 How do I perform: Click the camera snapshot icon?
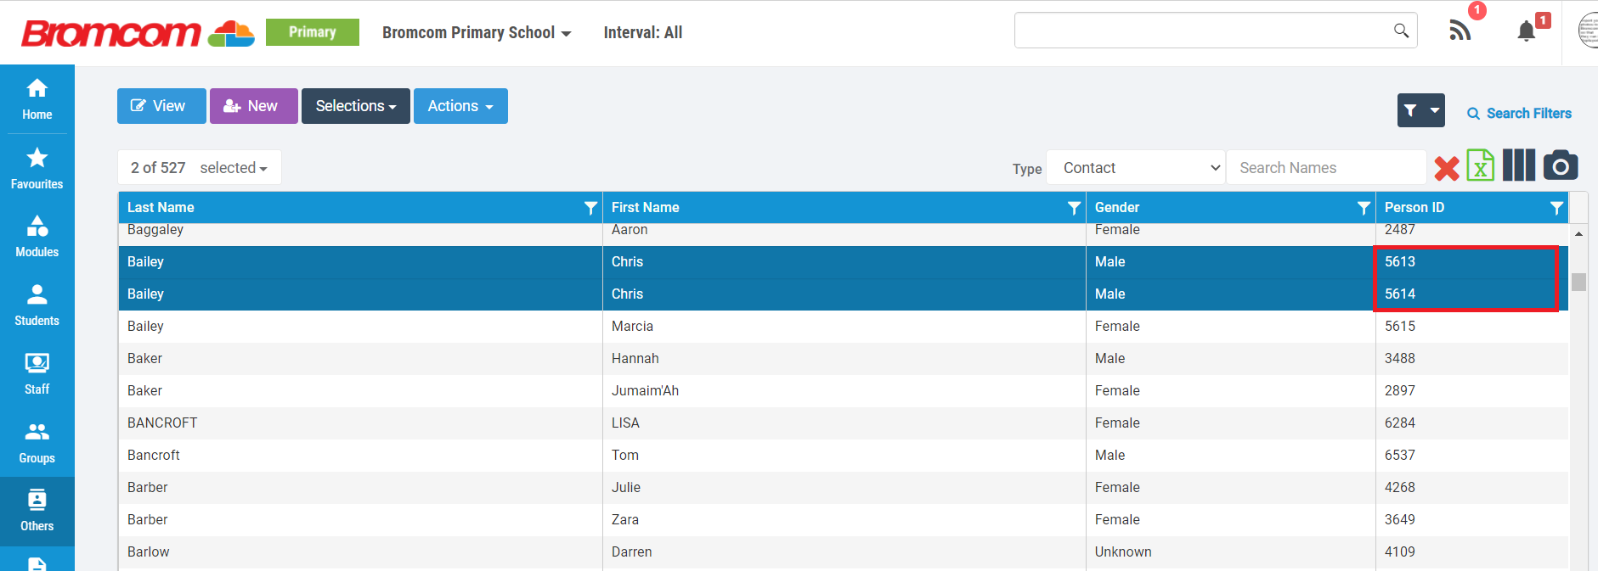[x=1560, y=165]
